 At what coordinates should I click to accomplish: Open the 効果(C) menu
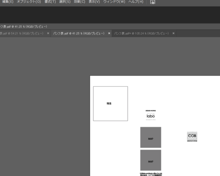(x=79, y=2)
